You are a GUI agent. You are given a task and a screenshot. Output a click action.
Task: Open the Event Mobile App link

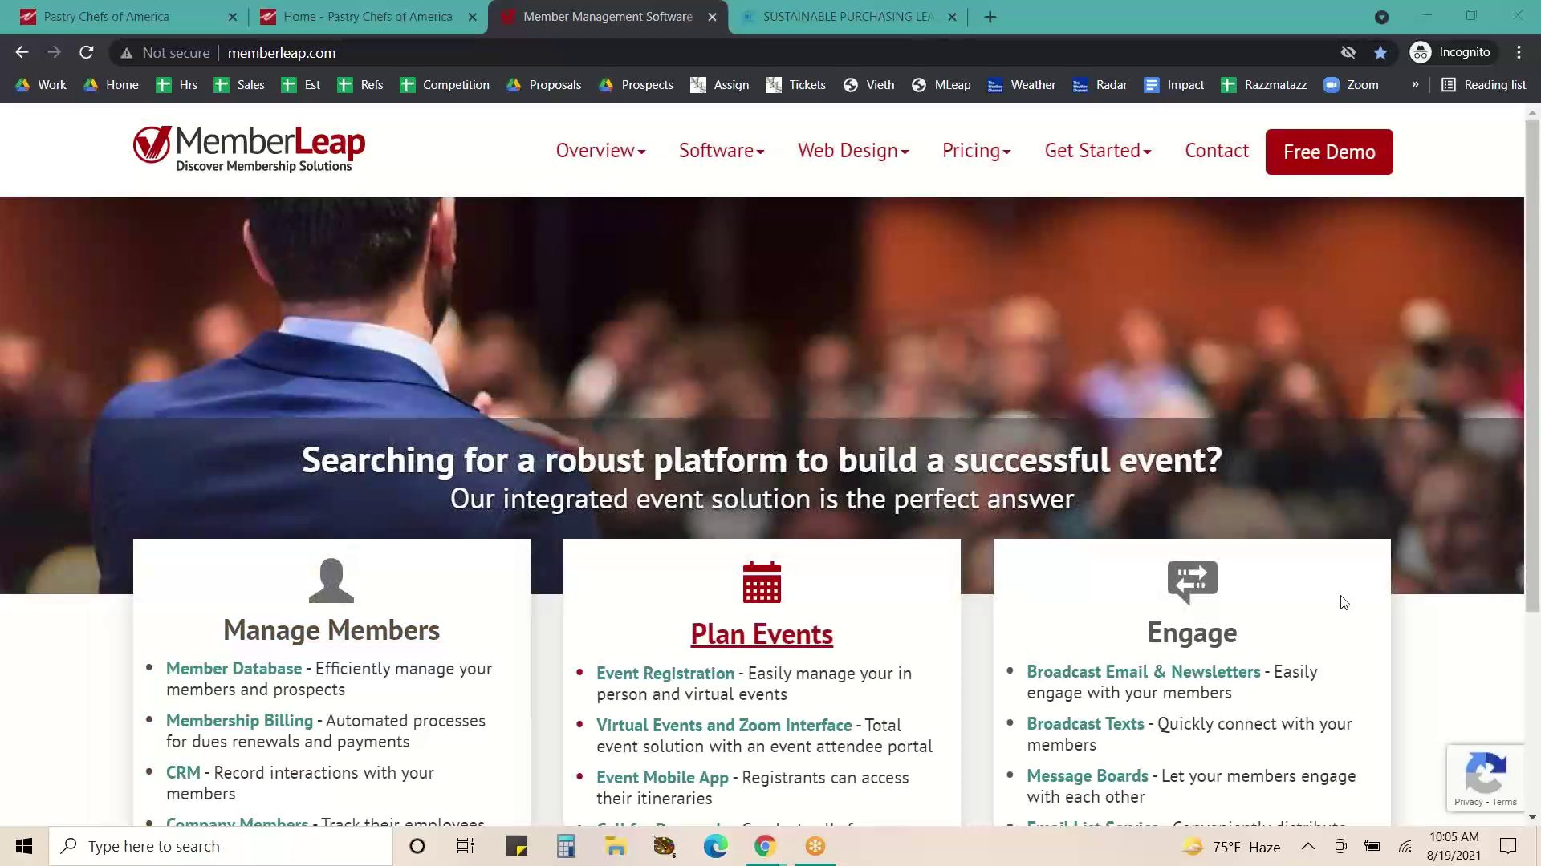(662, 778)
